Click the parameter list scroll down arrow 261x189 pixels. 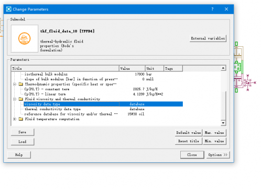[x=223, y=123]
